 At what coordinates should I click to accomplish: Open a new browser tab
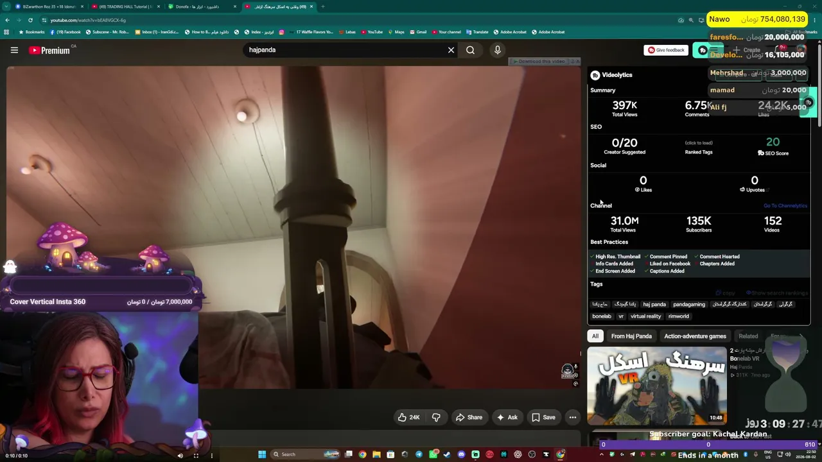322,6
